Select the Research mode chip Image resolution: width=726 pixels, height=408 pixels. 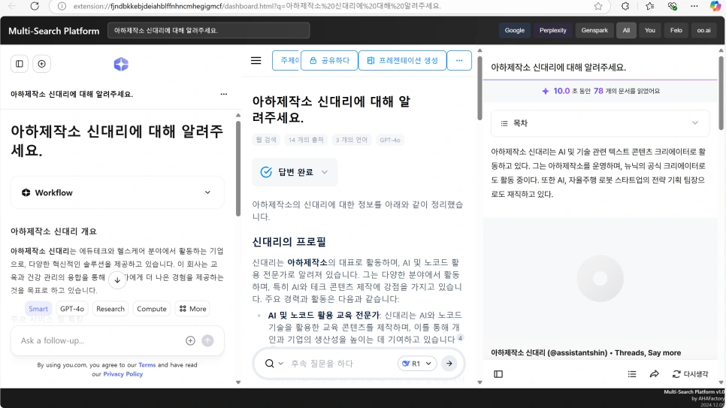click(x=110, y=309)
